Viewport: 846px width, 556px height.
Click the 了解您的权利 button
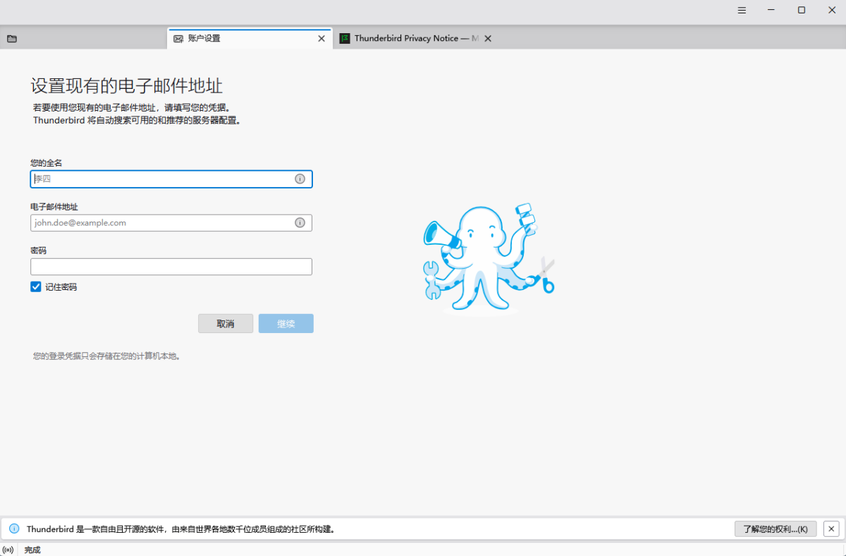tap(775, 528)
